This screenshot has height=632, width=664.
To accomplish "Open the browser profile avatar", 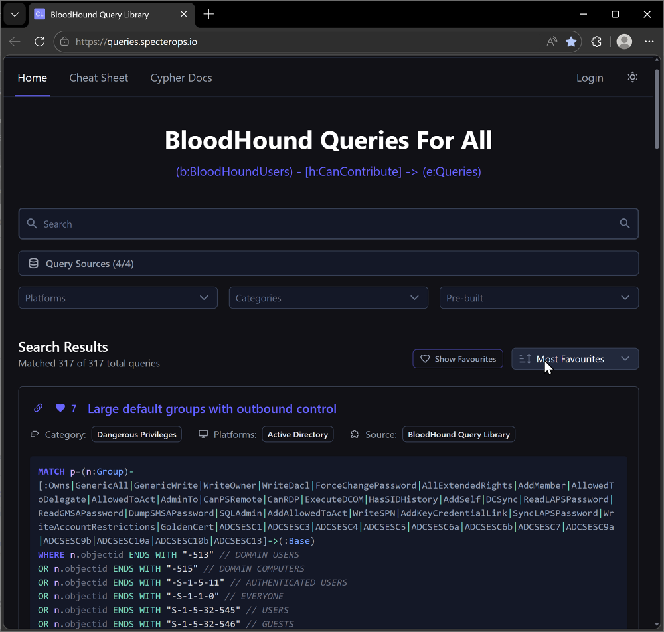I will tap(624, 41).
